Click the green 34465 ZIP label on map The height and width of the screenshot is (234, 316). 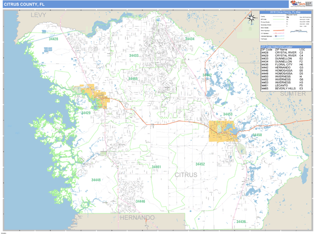(133, 78)
